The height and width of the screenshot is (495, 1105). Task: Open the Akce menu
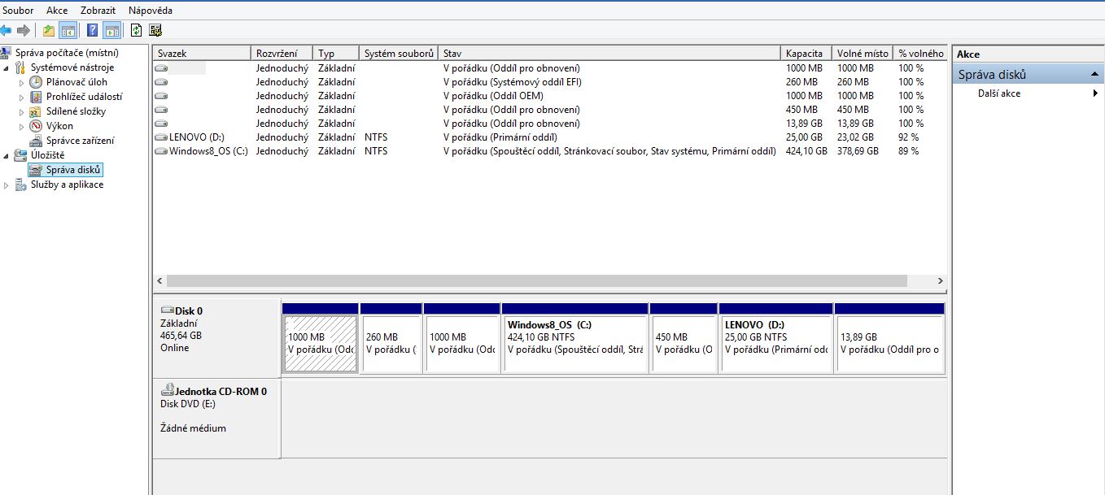pos(57,11)
